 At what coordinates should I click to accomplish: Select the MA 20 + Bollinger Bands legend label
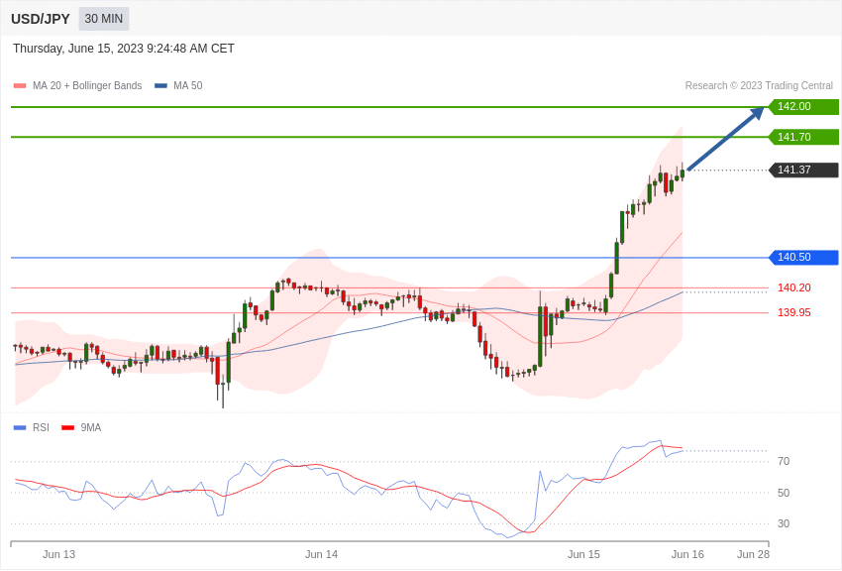click(87, 86)
